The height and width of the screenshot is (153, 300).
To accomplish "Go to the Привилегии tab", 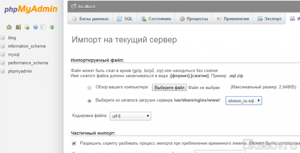I will [x=232, y=19].
